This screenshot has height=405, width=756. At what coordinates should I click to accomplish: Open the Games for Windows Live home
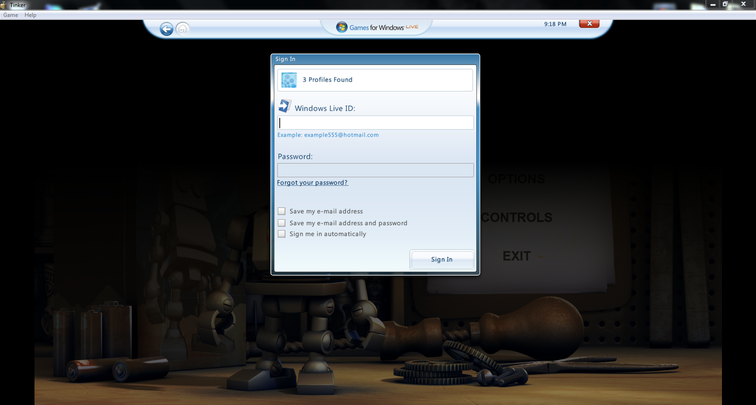pyautogui.click(x=183, y=29)
